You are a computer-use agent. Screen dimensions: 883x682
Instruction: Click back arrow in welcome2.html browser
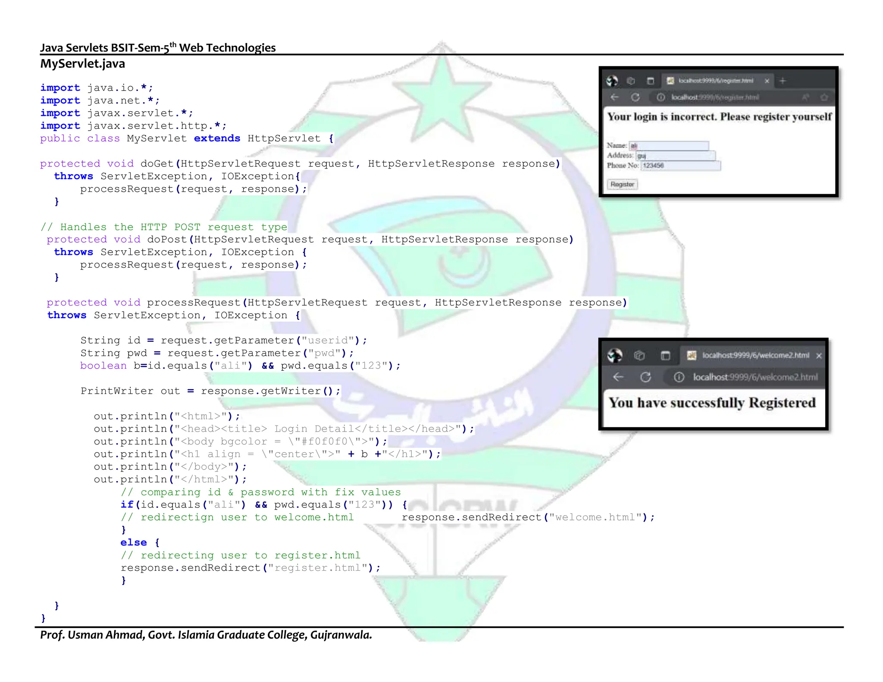tap(618, 377)
